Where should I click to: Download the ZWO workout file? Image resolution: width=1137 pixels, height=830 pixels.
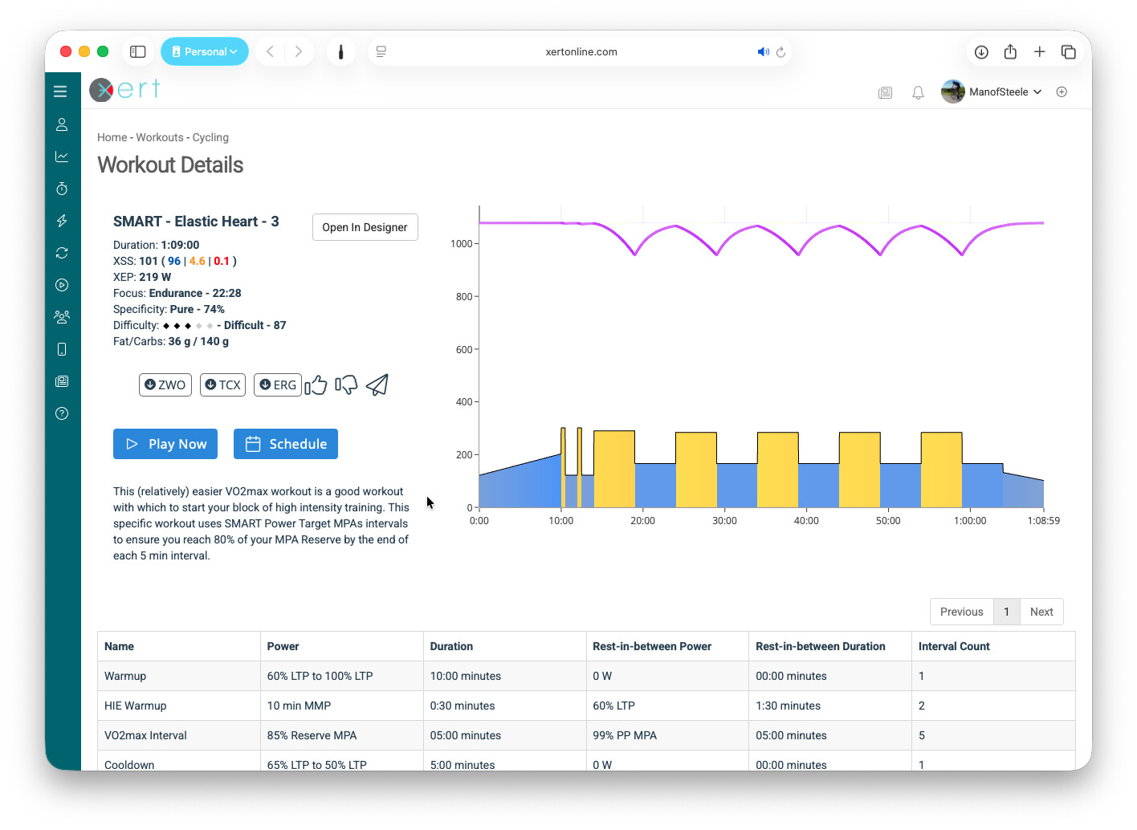tap(165, 385)
